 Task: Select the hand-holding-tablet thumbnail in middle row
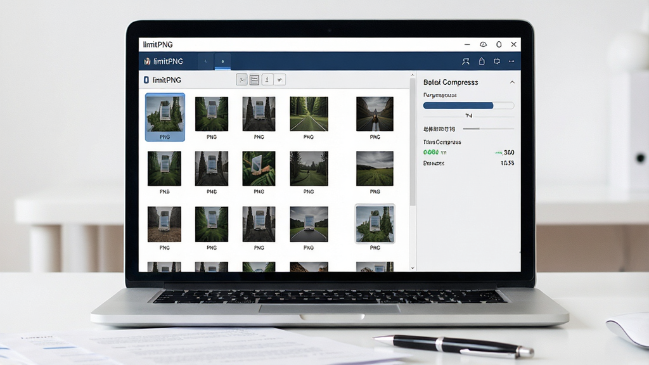(259, 169)
